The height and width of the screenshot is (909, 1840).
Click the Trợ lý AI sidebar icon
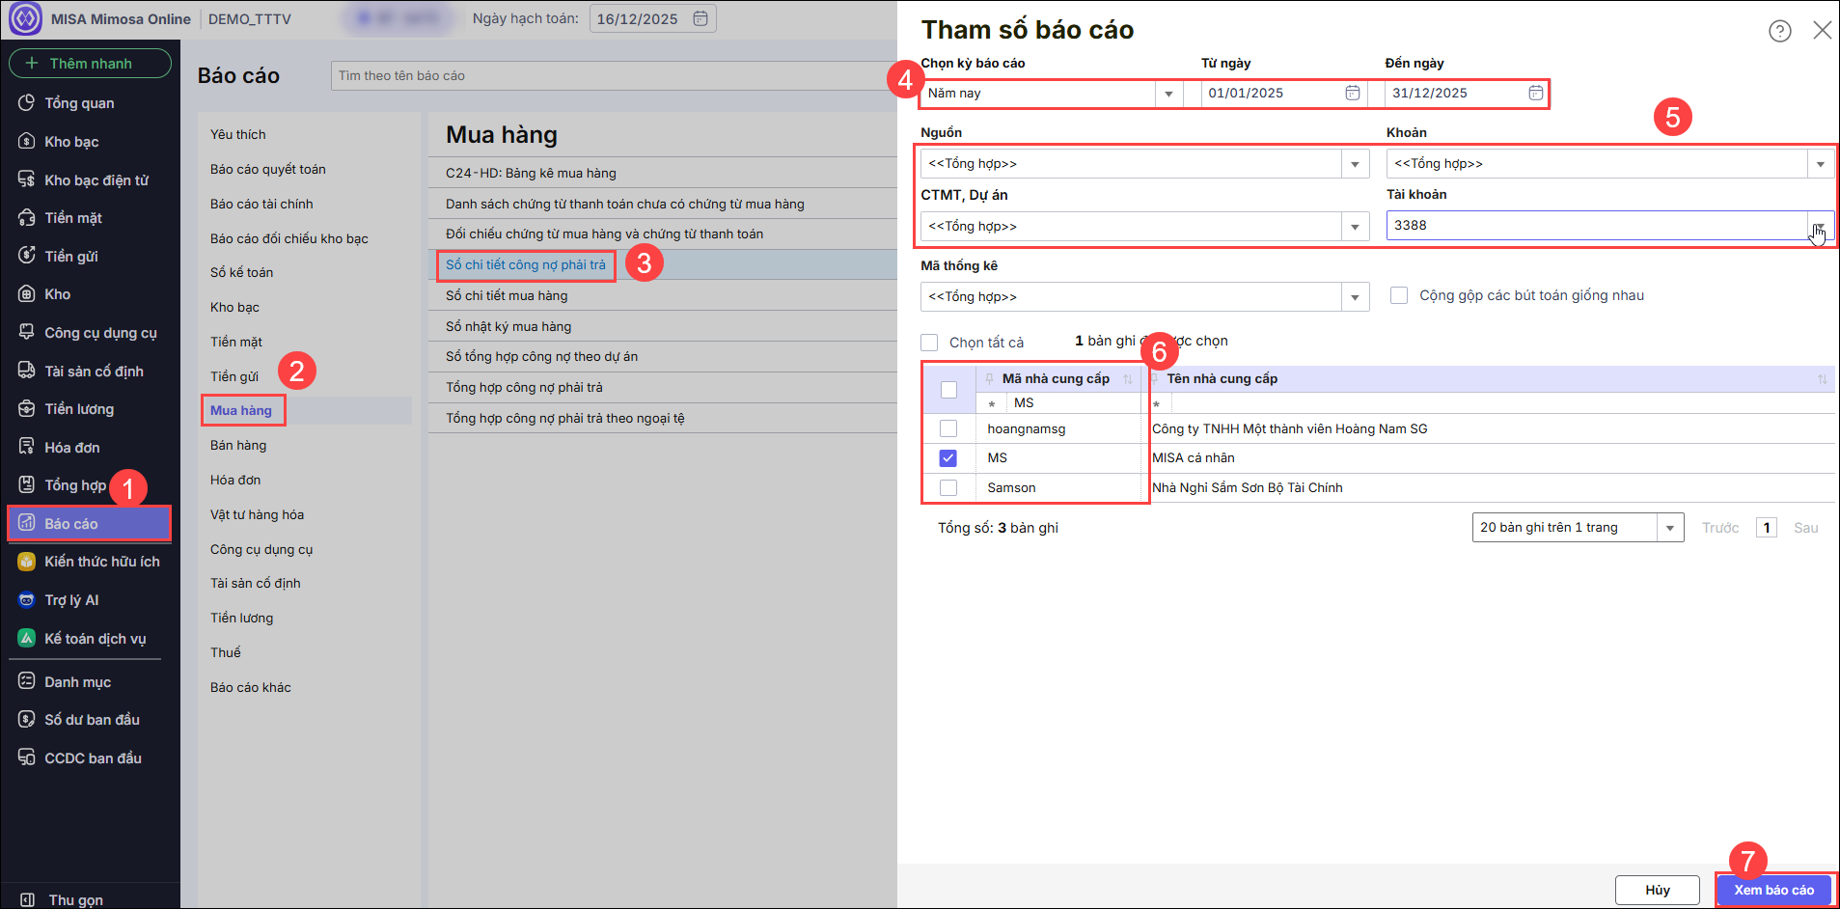(27, 600)
